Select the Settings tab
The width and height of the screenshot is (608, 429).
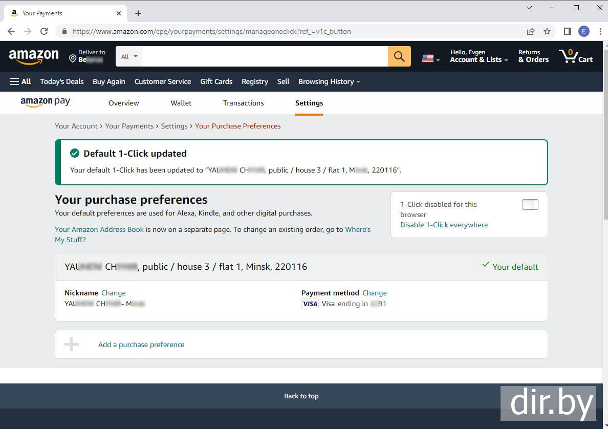pos(309,103)
